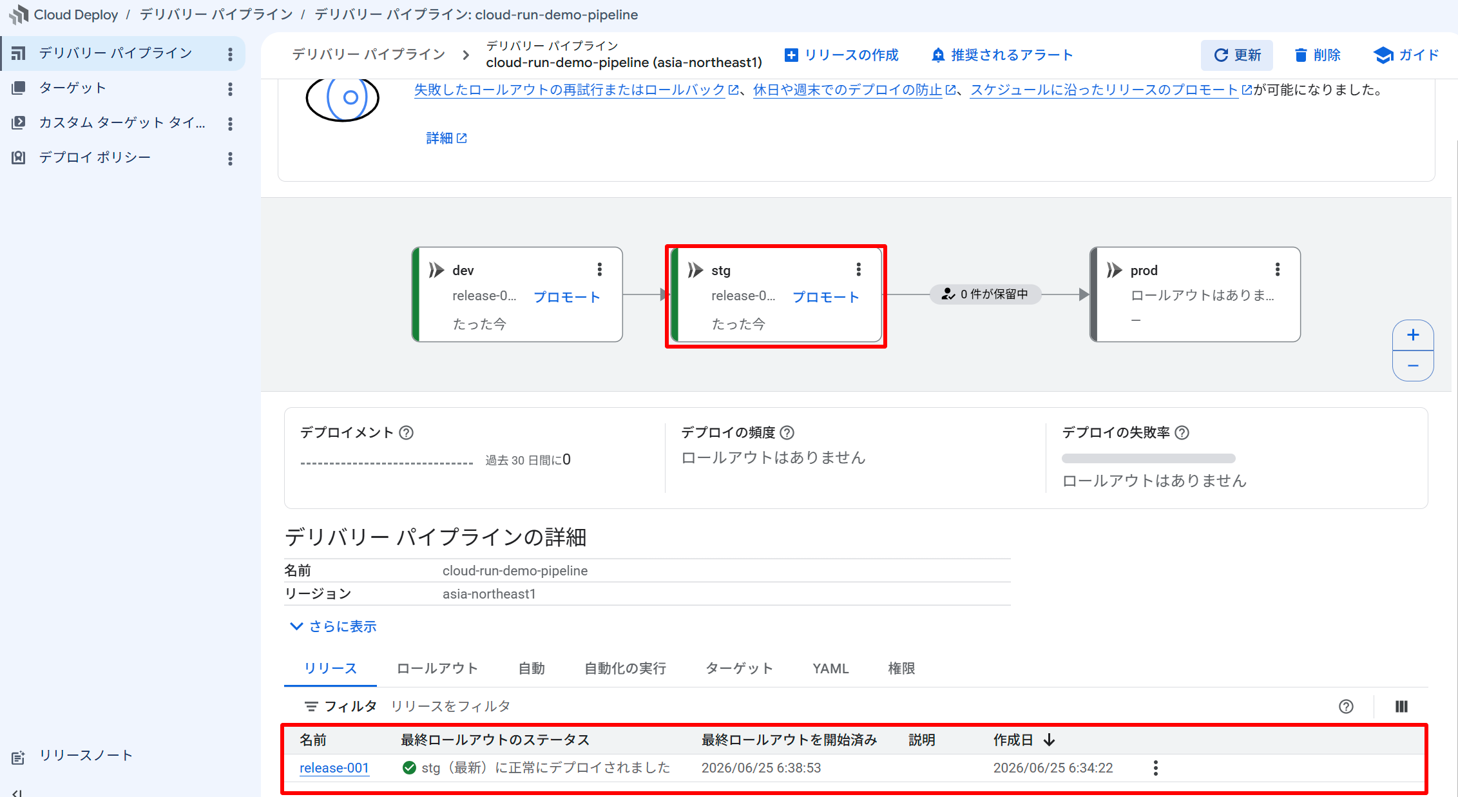Open the more menu for カスタム ターゲット sidebar item
This screenshot has width=1458, height=797.
(230, 124)
